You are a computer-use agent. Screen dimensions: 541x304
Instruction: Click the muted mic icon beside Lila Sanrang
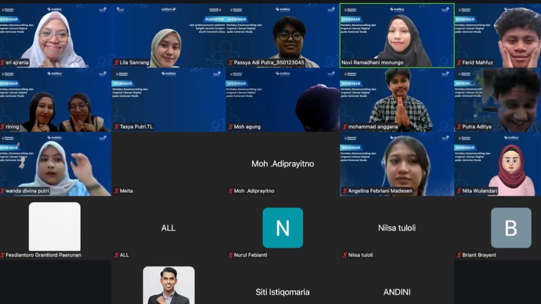(x=116, y=63)
